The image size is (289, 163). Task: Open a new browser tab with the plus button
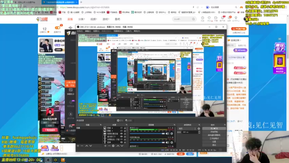tap(81, 2)
